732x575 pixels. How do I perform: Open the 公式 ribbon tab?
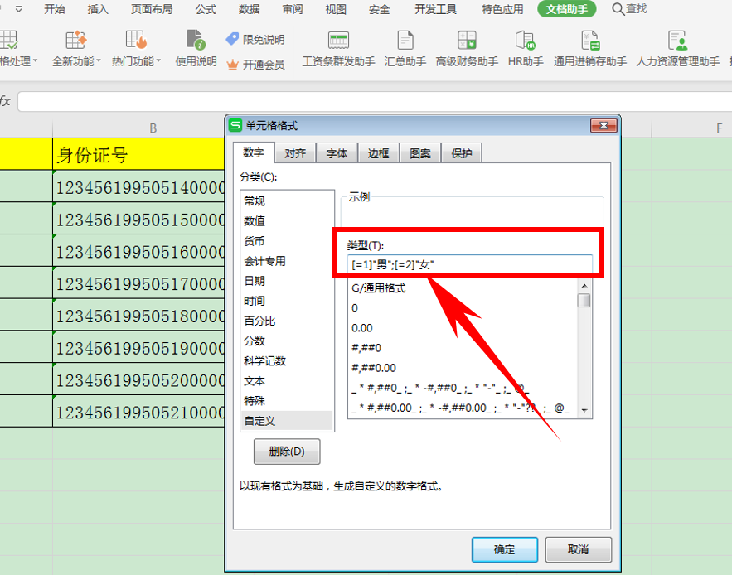(x=206, y=9)
